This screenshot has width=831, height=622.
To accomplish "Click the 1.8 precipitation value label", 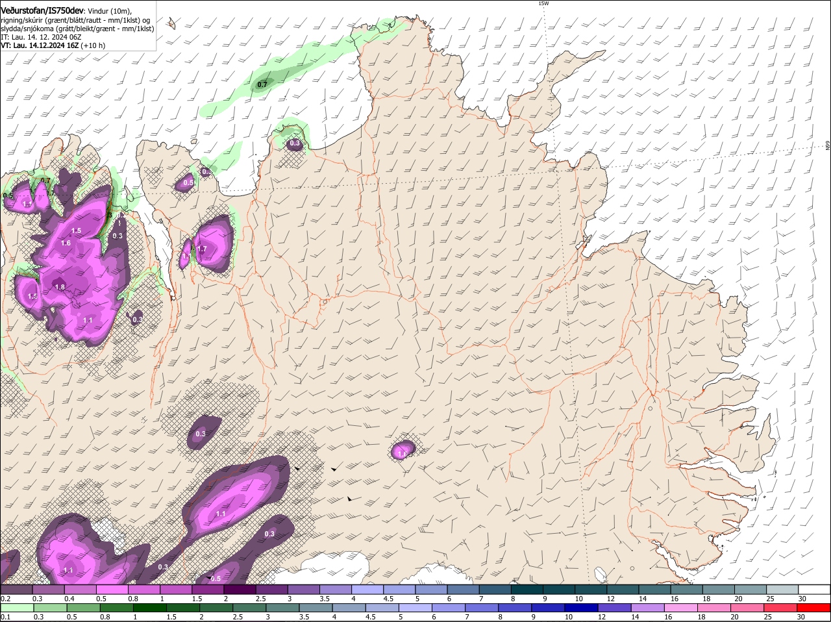I will [x=60, y=287].
